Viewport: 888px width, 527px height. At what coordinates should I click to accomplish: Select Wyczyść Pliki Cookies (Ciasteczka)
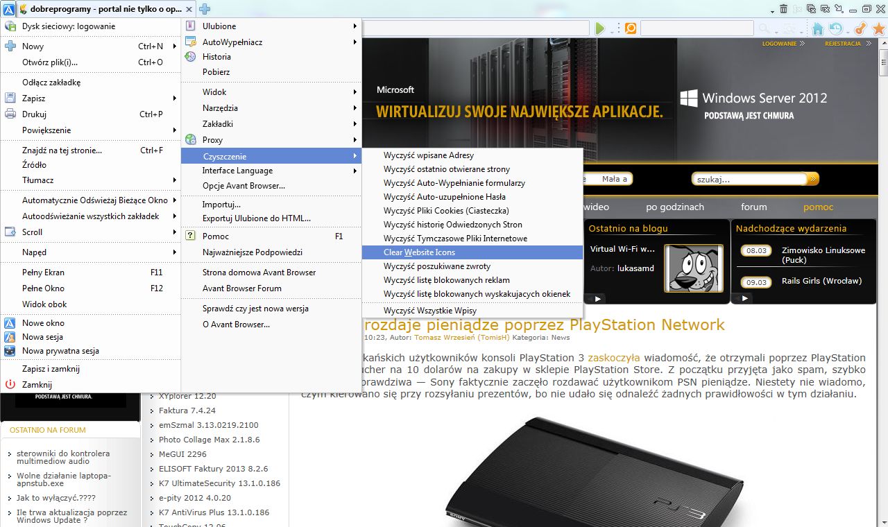coord(472,211)
